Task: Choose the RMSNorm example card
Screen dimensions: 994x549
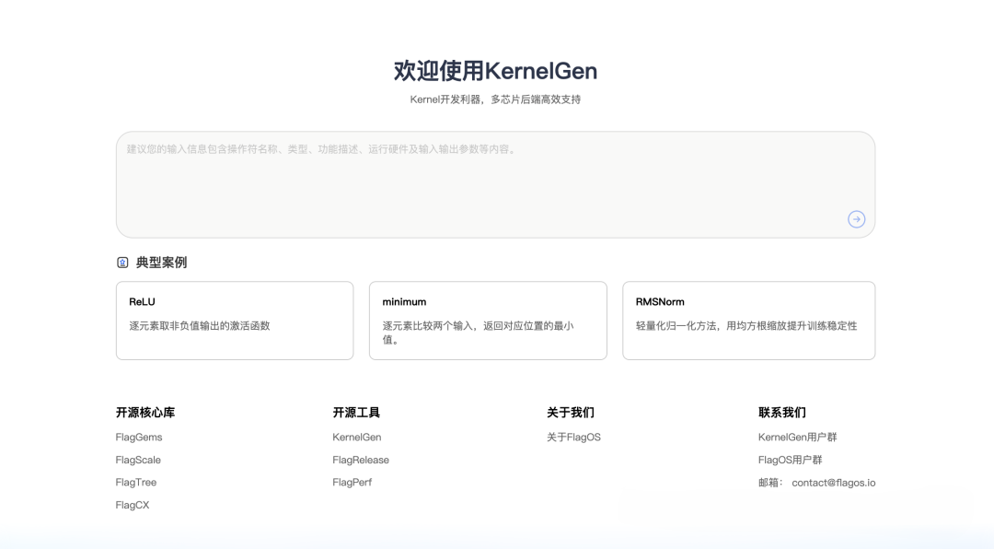Action: pos(748,320)
